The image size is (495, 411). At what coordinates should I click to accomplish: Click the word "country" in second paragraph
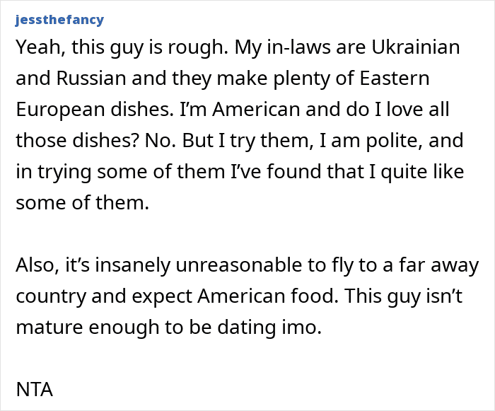[x=51, y=296]
